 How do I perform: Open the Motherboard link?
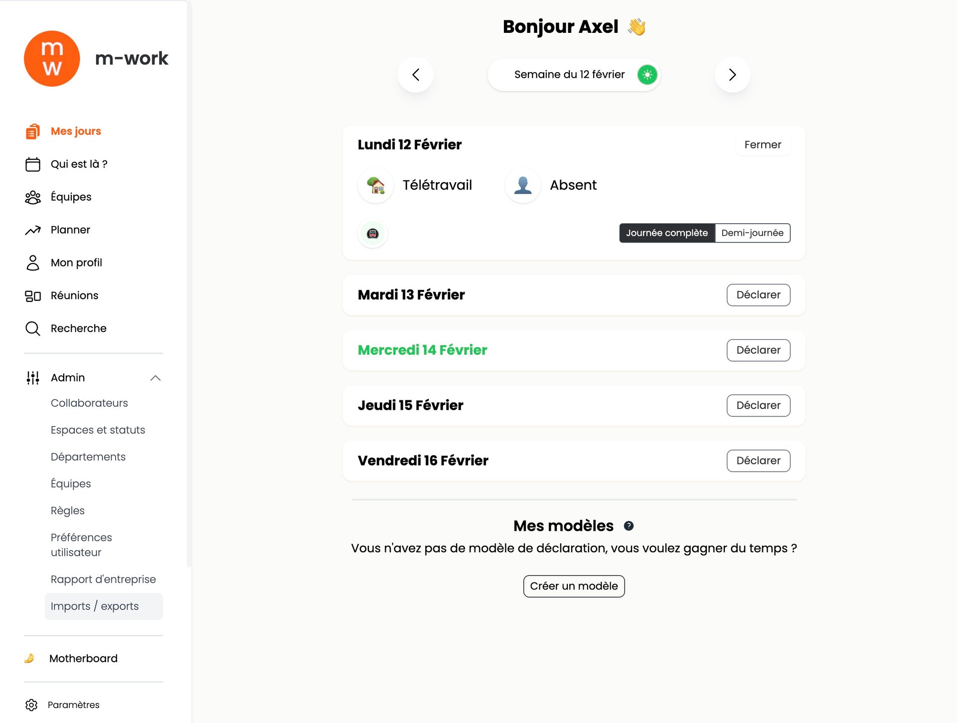point(83,658)
